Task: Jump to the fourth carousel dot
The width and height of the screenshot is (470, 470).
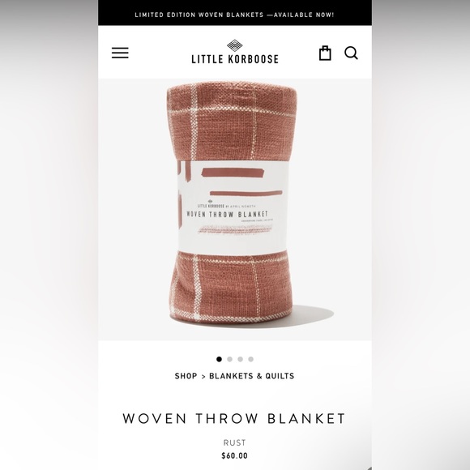Action: (251, 359)
